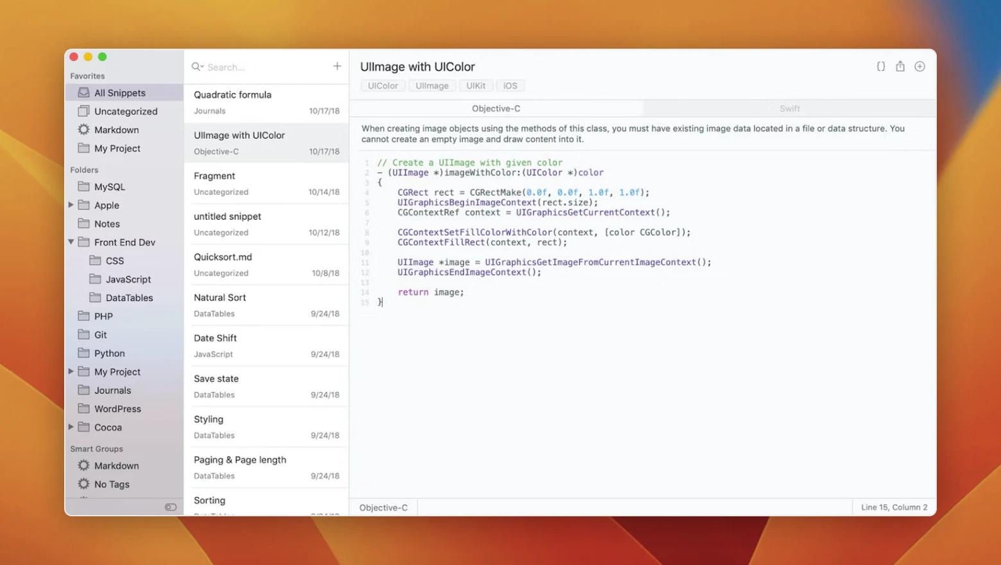Toggle the sidebar switch at bottom left
The image size is (1001, 565).
(170, 507)
